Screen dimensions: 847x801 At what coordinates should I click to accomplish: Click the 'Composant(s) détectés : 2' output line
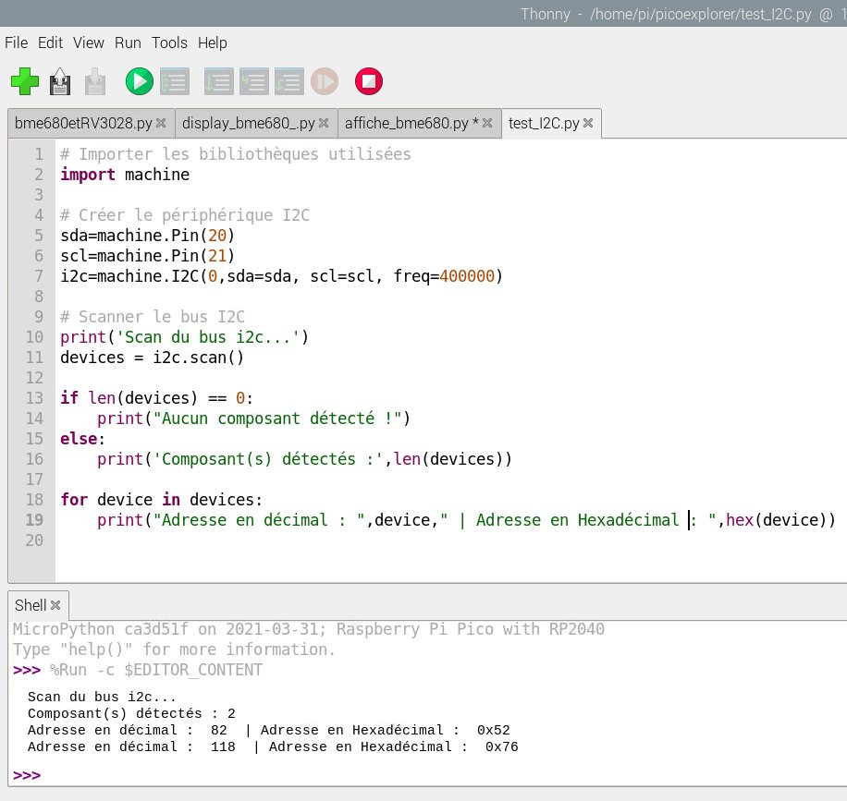[x=131, y=713]
